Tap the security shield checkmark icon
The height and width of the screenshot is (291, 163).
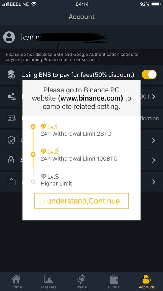pyautogui.click(x=11, y=140)
